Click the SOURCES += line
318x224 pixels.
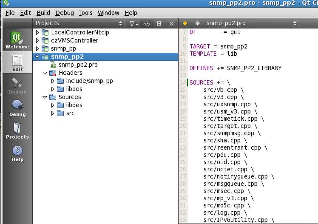[x=210, y=82]
